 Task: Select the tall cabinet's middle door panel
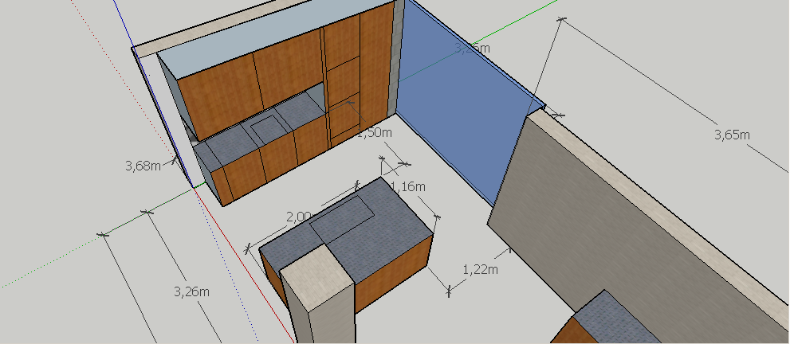click(x=343, y=78)
